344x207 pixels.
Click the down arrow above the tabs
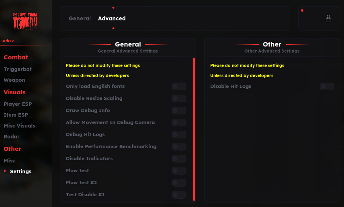113,8
